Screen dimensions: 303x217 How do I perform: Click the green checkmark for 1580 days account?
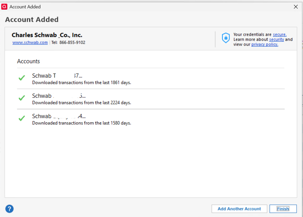(x=22, y=118)
